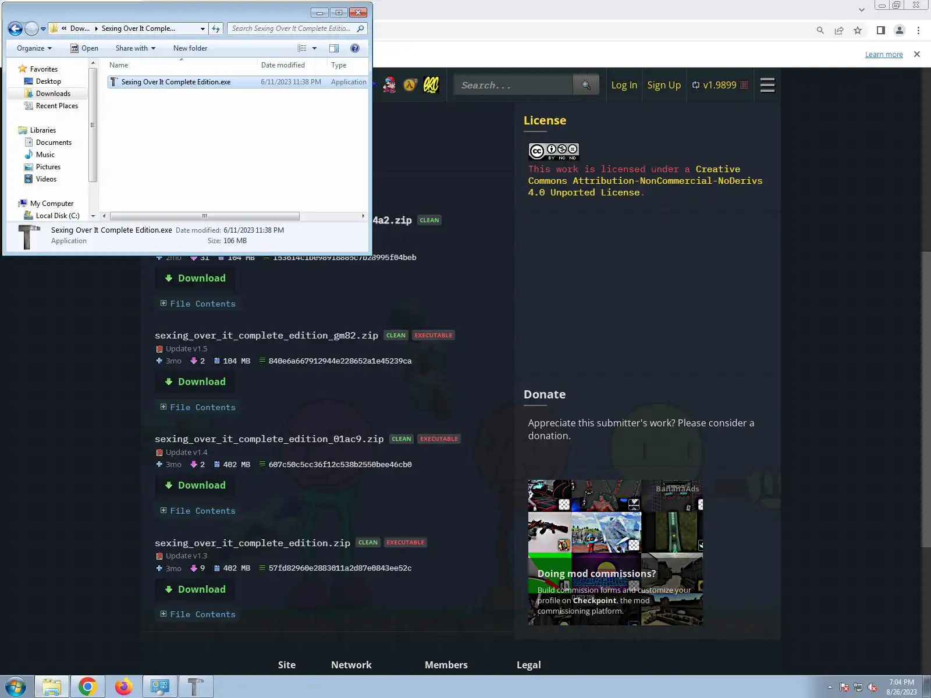Open the Learn more link
Viewport: 931px width, 698px height.
click(884, 55)
